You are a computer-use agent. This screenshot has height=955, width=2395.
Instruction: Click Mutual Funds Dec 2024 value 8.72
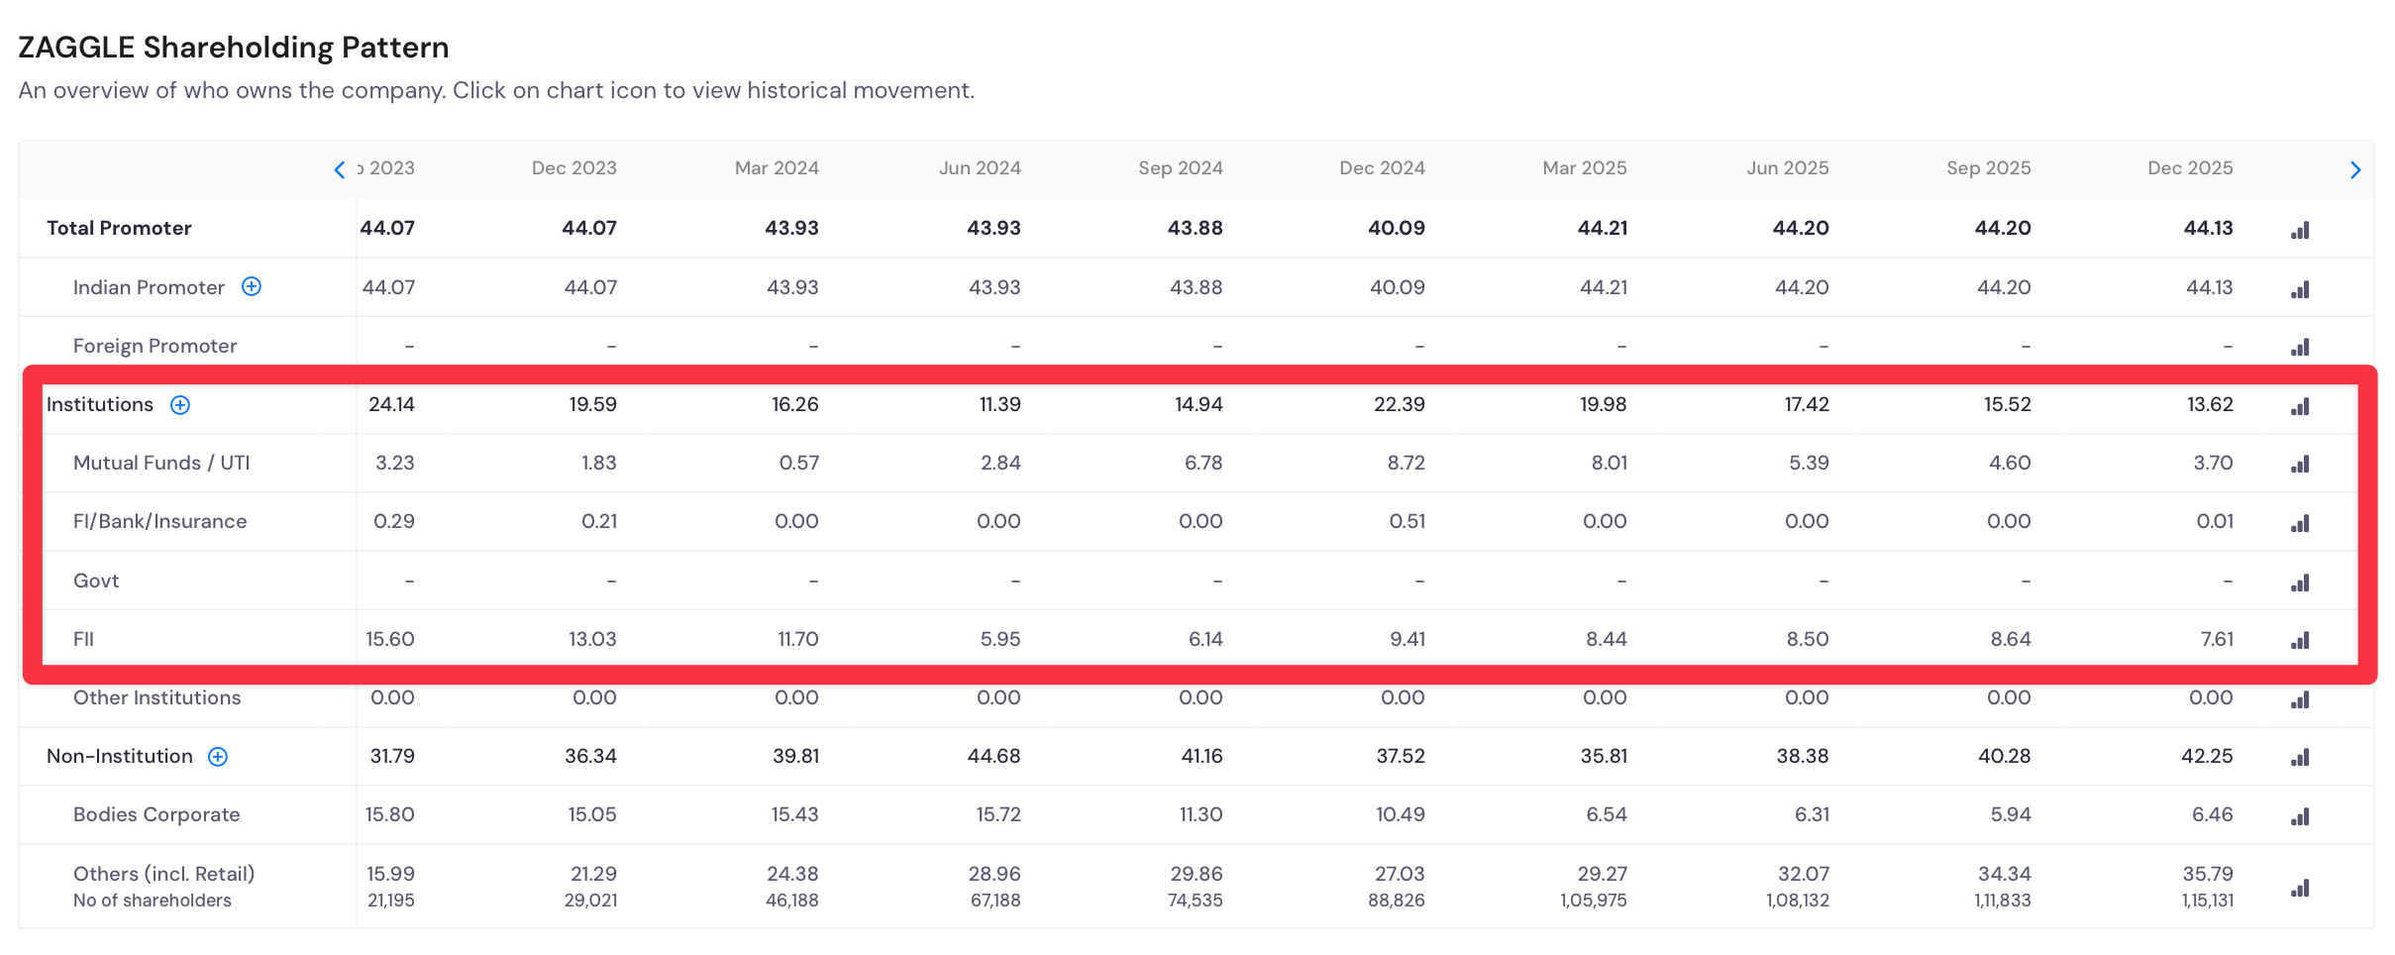pos(1406,463)
